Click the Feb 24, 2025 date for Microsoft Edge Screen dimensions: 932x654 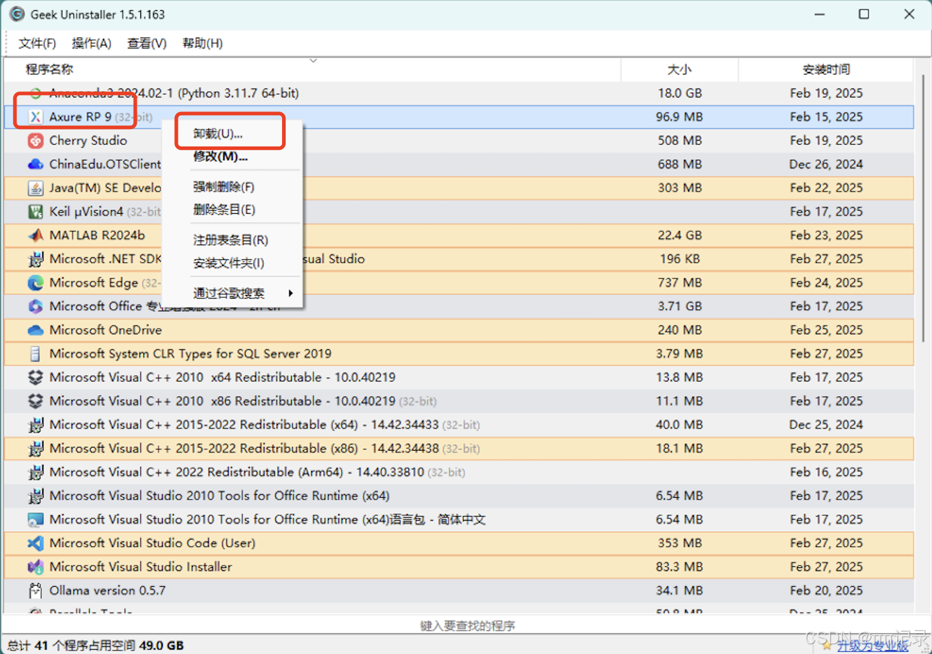point(826,283)
